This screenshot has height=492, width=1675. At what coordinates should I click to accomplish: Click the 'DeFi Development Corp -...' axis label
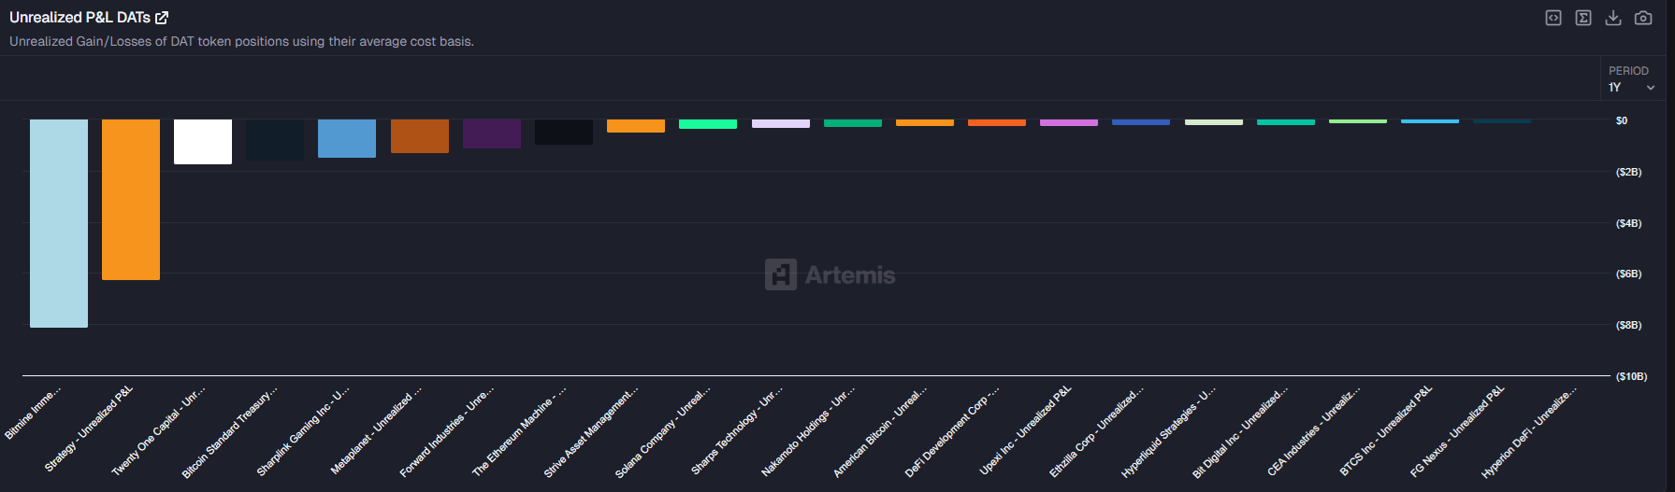pos(952,432)
